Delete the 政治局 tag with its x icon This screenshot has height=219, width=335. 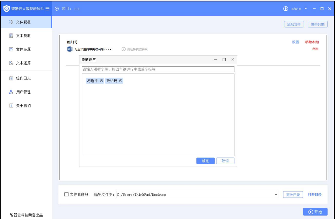[x=121, y=81]
